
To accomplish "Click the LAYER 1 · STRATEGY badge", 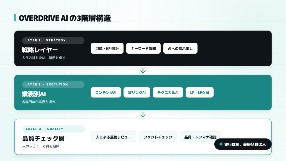I will (53, 40).
